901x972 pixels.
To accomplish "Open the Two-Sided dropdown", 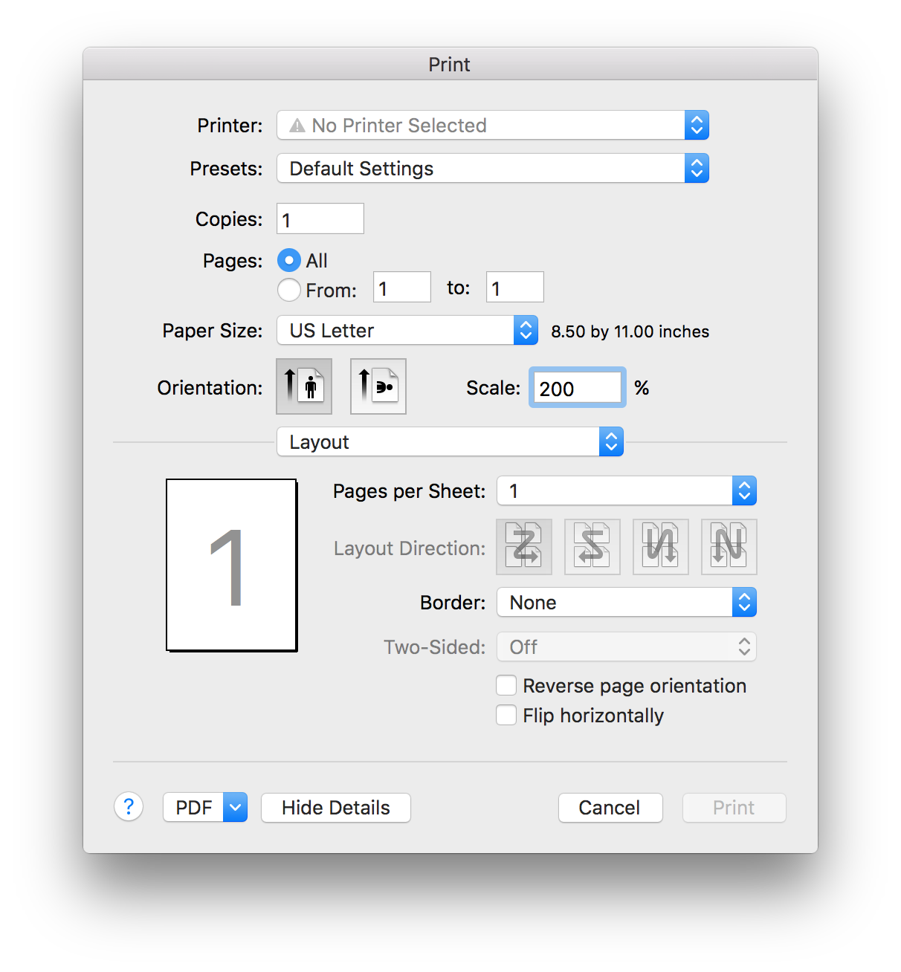I will 627,647.
